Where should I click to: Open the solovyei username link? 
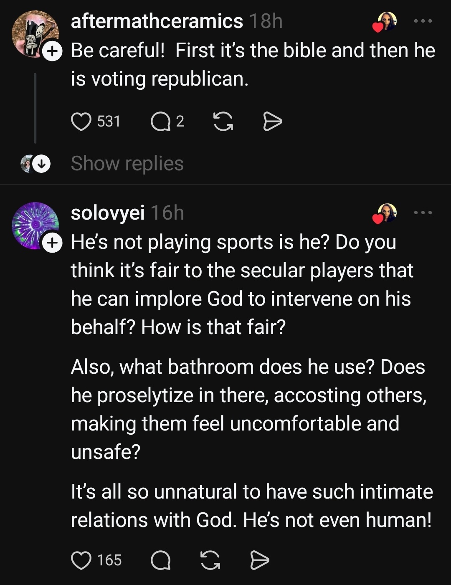point(108,213)
